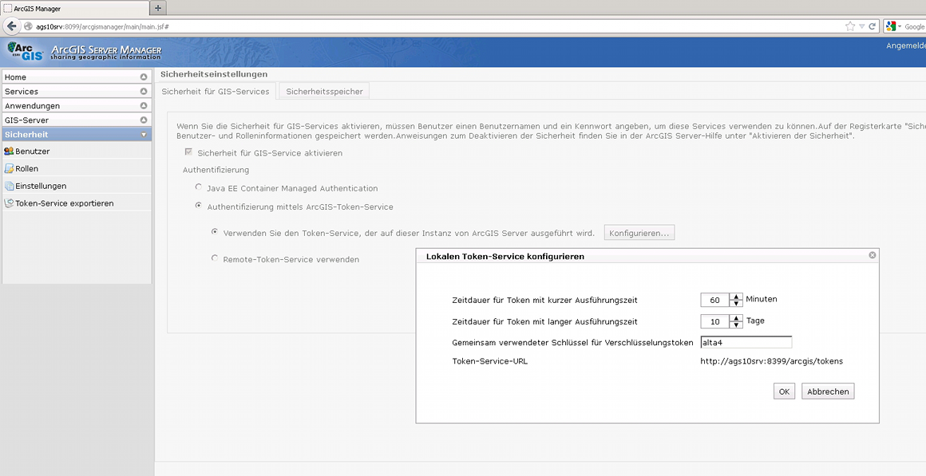
Task: Expand the Anwendungen panel in sidebar
Action: click(x=144, y=105)
